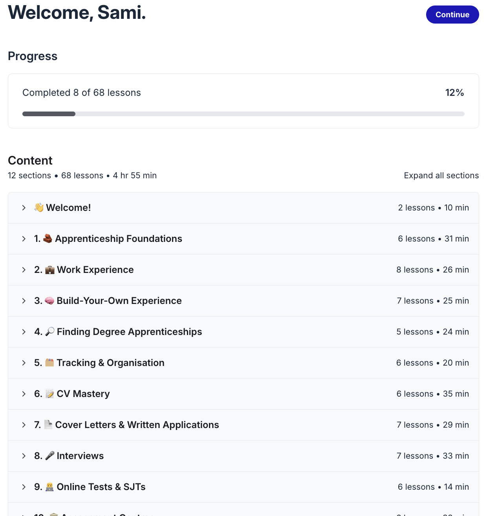The image size is (487, 516).
Task: Expand the CV Mastery section chevron
Action: tap(24, 394)
